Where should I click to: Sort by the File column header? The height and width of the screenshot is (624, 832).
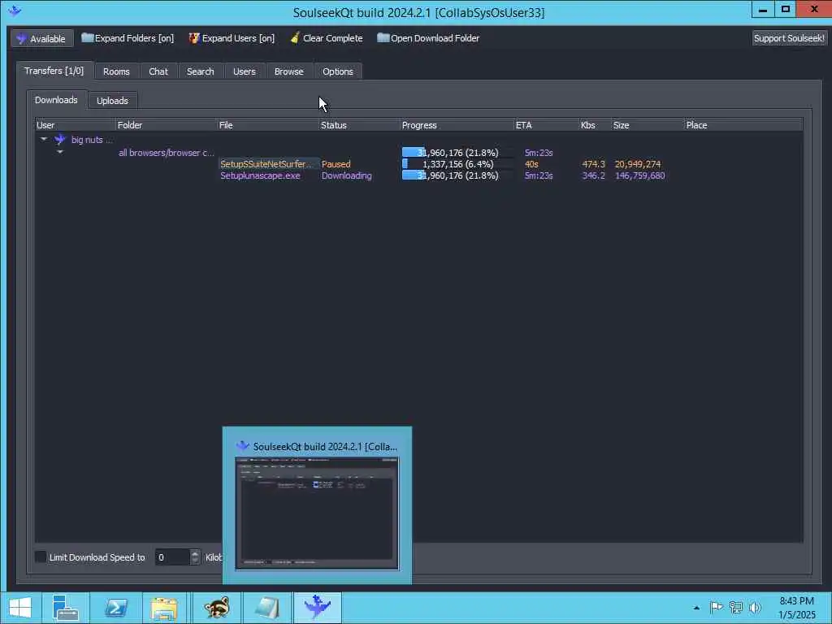pyautogui.click(x=268, y=125)
